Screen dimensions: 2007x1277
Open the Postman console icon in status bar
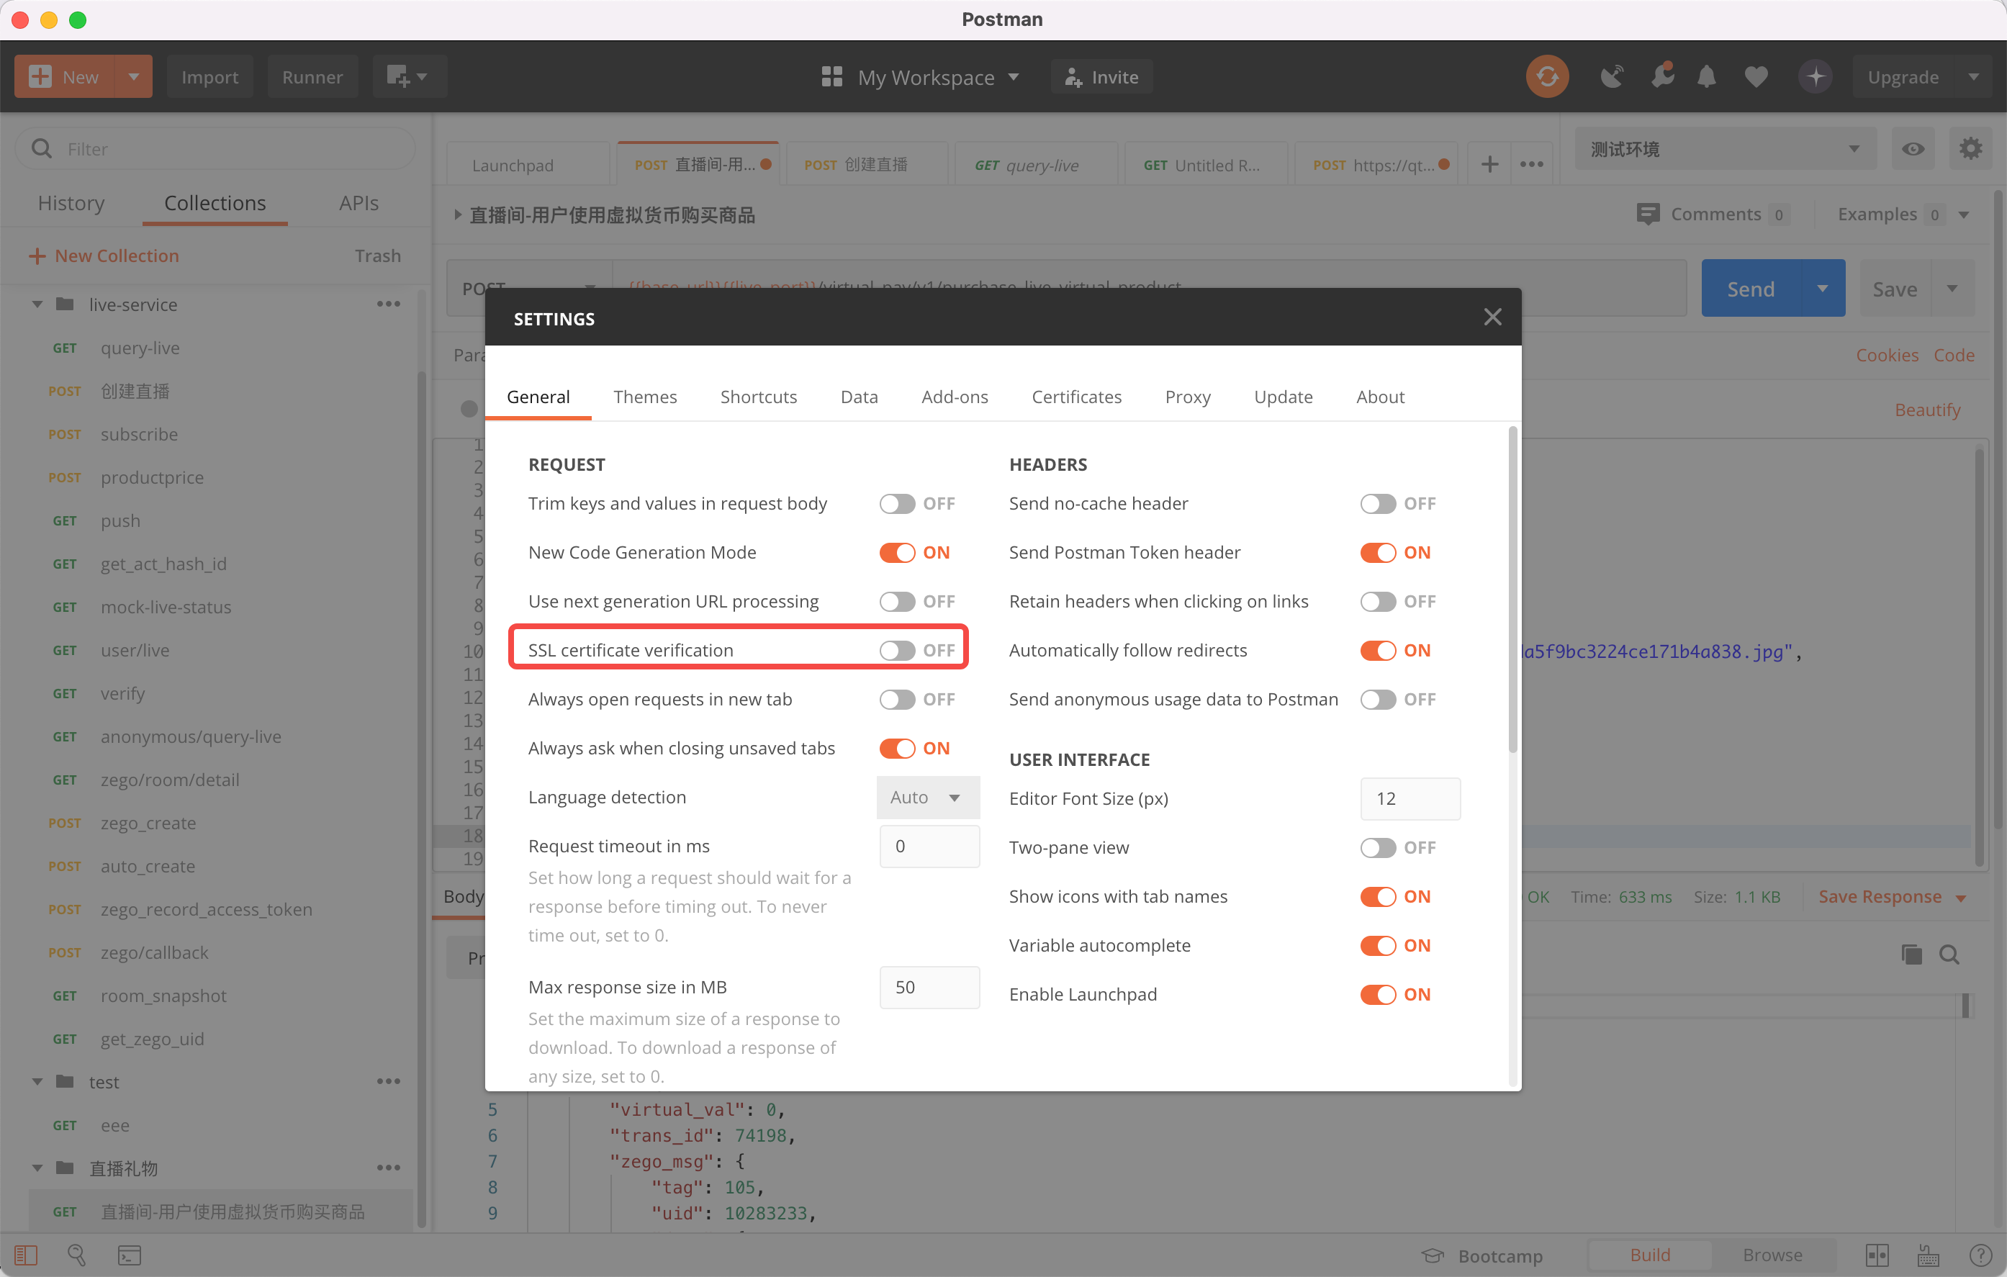tap(129, 1255)
